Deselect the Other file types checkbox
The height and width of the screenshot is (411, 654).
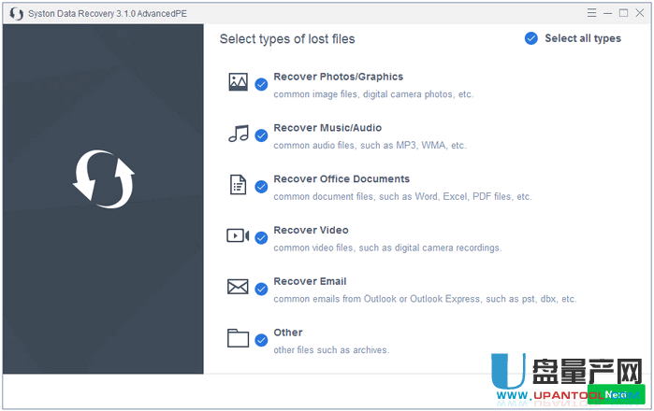pos(261,340)
